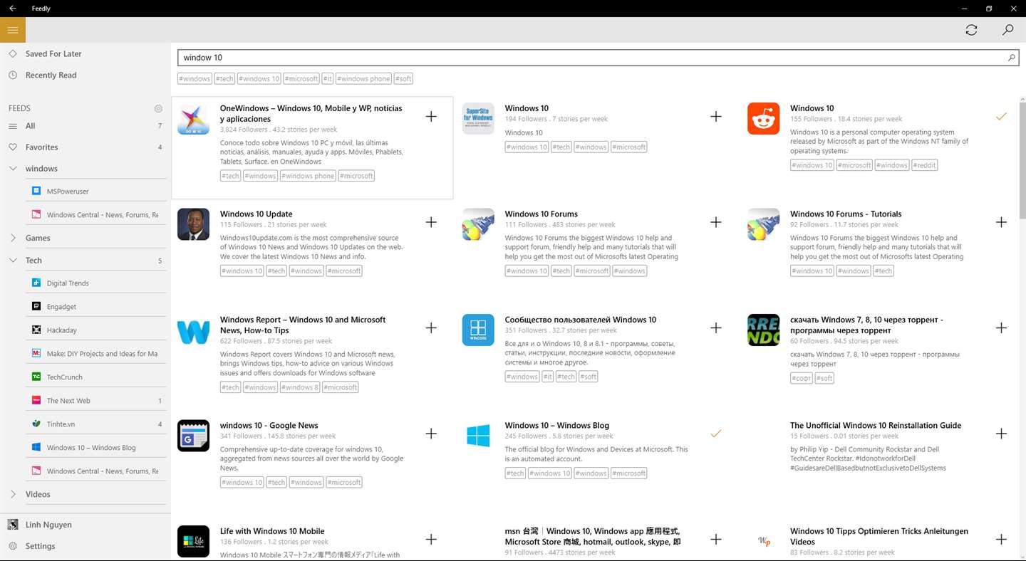1026x561 pixels.
Task: Restore down the Feedly window
Action: pyautogui.click(x=989, y=9)
